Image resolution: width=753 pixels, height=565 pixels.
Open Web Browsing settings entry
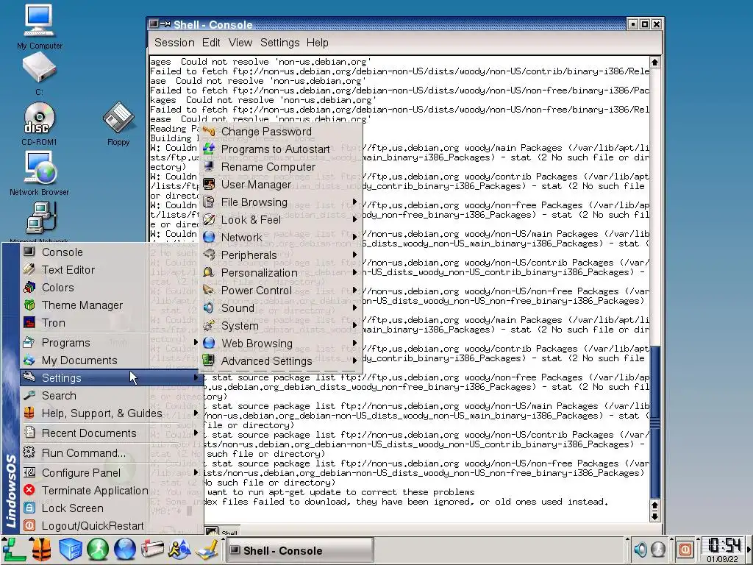pos(282,343)
